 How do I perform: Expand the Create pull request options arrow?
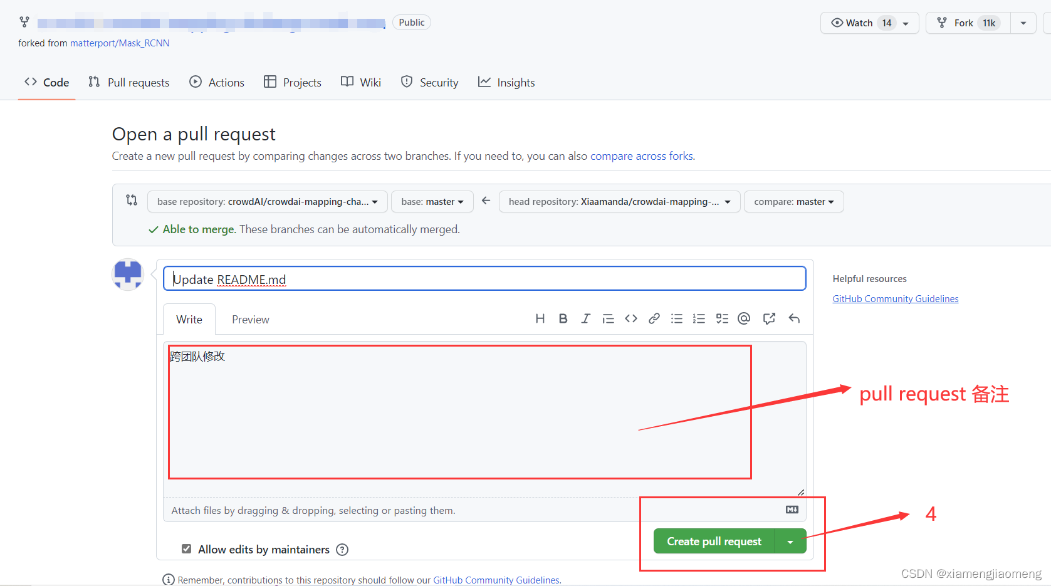[x=791, y=542]
